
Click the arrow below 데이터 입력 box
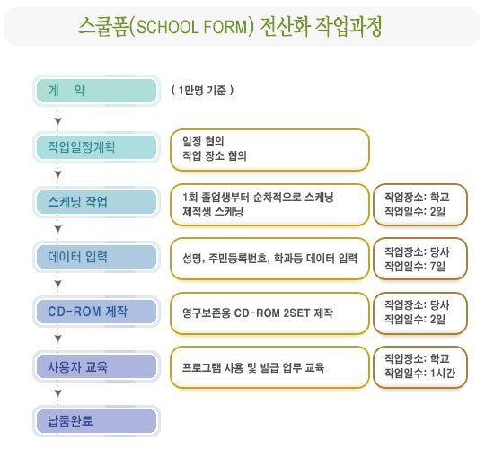(57, 284)
